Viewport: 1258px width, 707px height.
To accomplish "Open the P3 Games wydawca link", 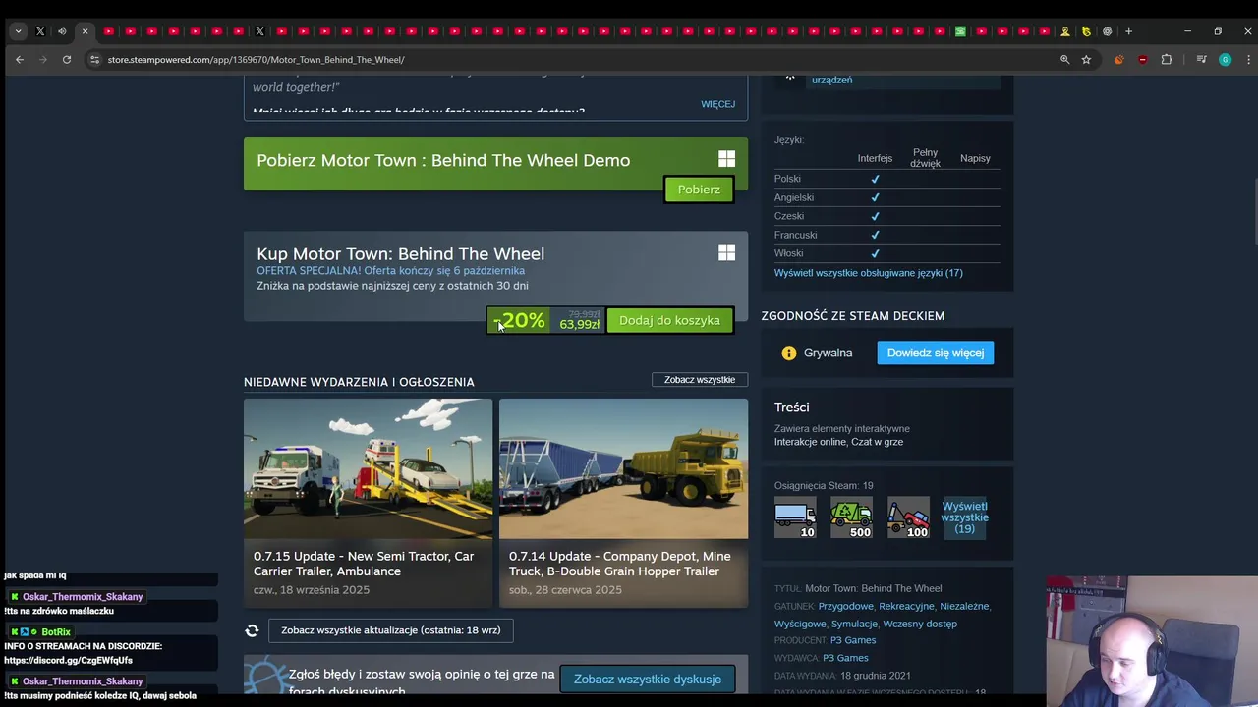I will click(x=845, y=658).
